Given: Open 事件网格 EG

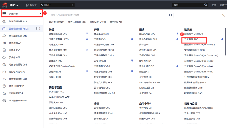Looking at the screenshot, I should [145, 108].
